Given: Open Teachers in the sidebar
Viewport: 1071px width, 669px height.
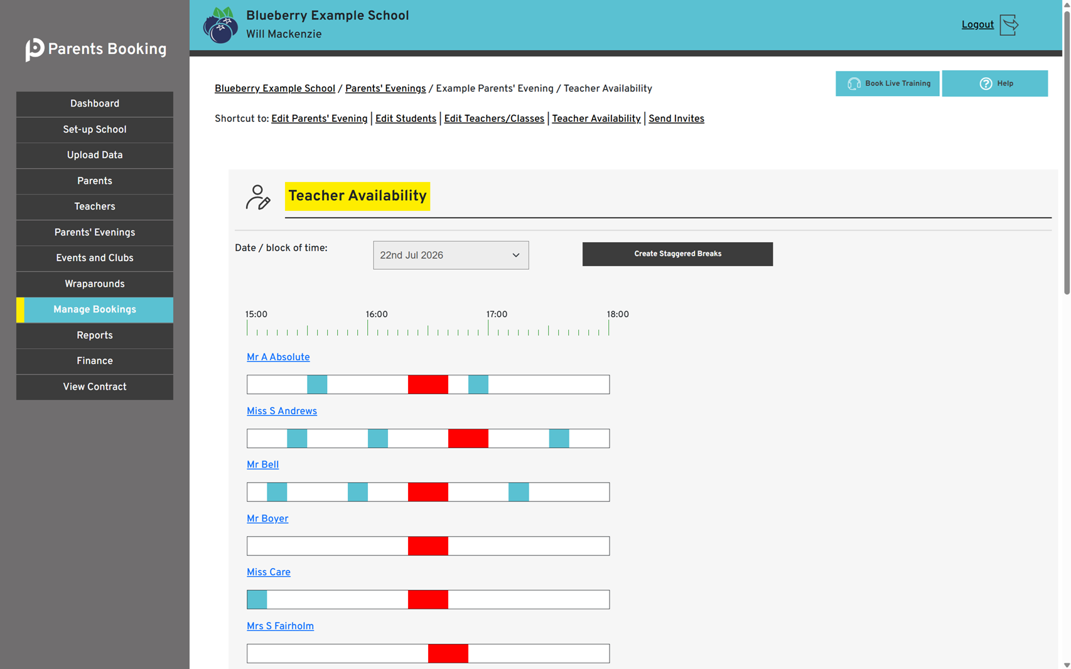Looking at the screenshot, I should click(x=95, y=207).
